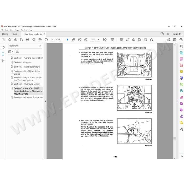This screenshot has height=184, width=184.
Task: Open the notifications bell
Action: point(168,34)
